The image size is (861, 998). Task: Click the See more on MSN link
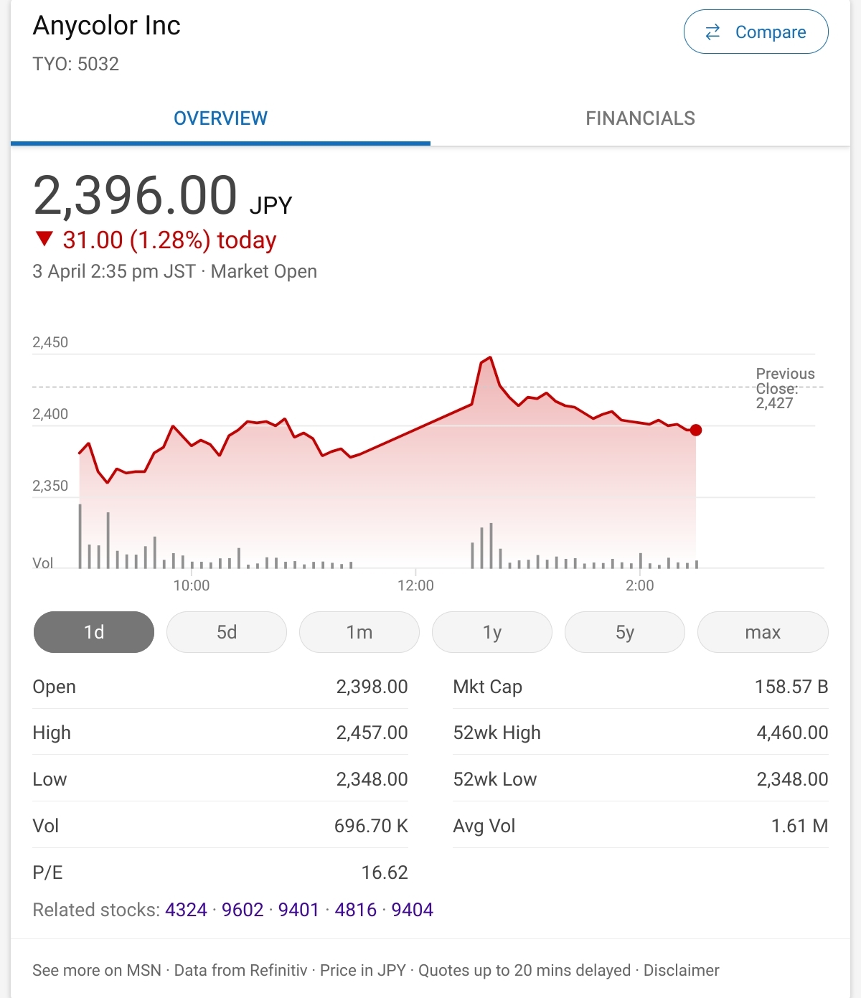tap(97, 971)
